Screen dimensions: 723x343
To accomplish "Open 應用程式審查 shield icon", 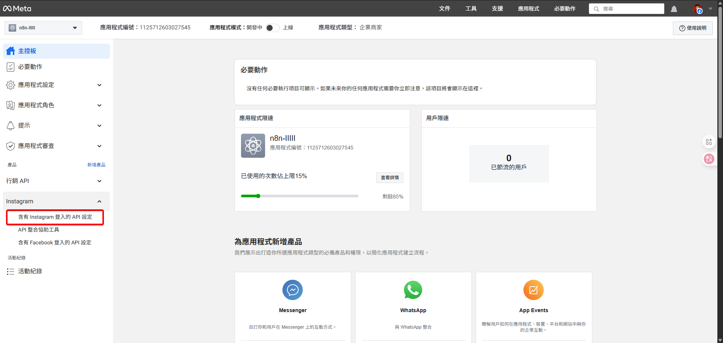I will click(x=11, y=146).
